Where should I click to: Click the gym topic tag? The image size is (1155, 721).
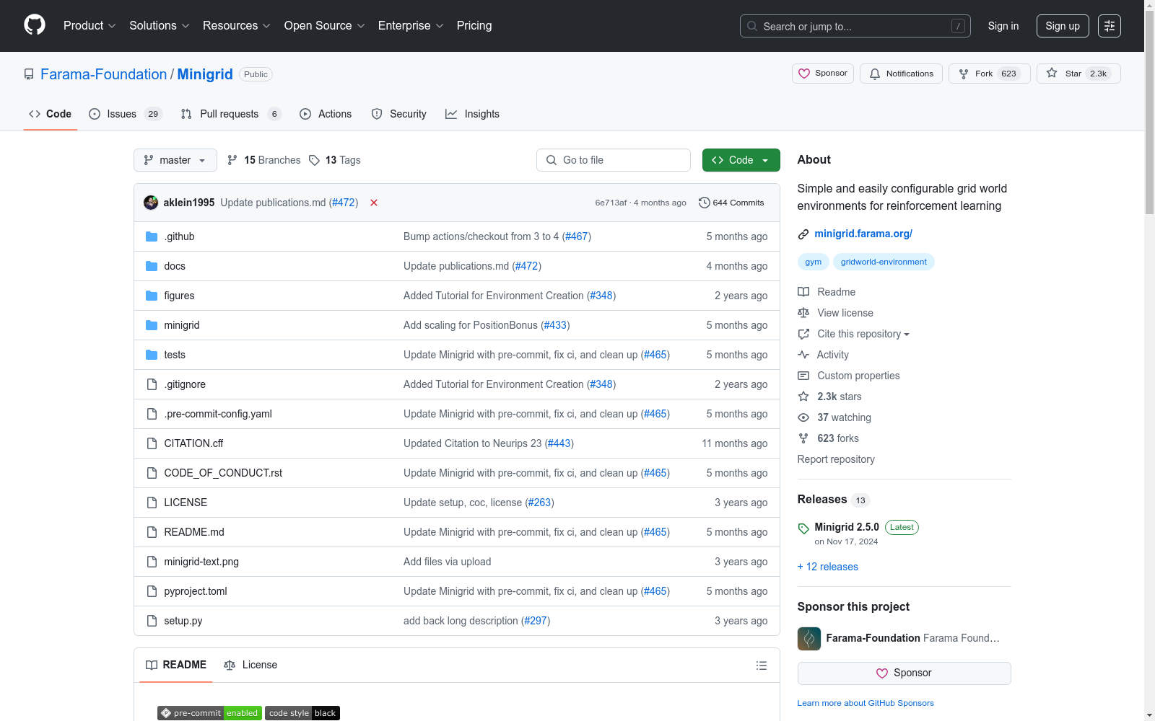[814, 262]
